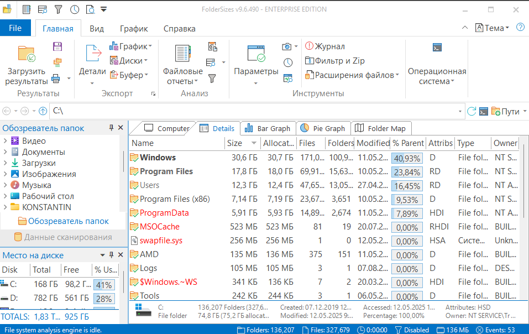Click the filter funnel in quick access toolbar
The image size is (529, 334).
point(59,9)
